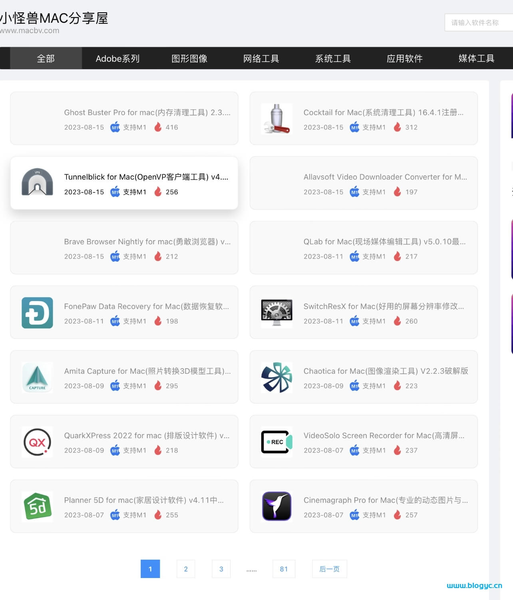Open QLab for Mac article
This screenshot has height=600, width=513.
click(384, 241)
